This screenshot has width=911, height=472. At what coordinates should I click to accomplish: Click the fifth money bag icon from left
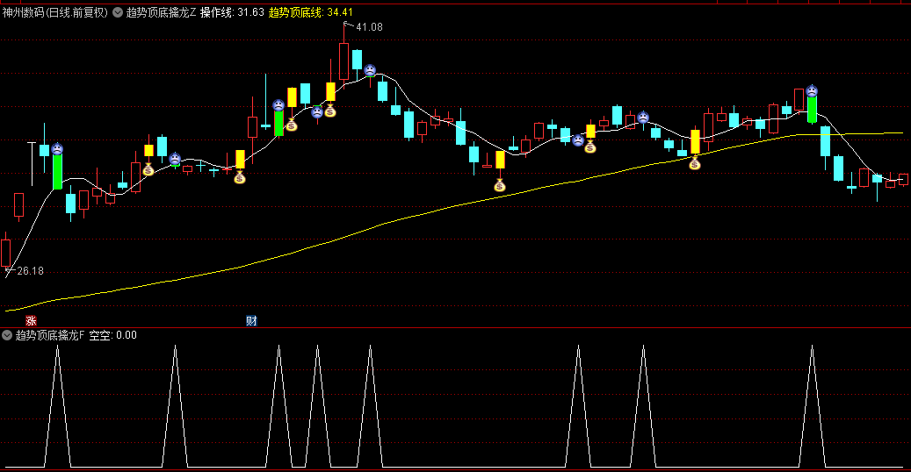500,185
